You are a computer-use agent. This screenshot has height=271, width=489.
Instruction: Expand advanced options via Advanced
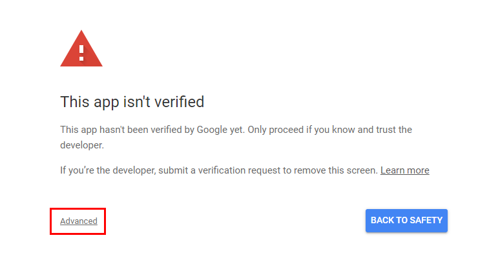[79, 221]
